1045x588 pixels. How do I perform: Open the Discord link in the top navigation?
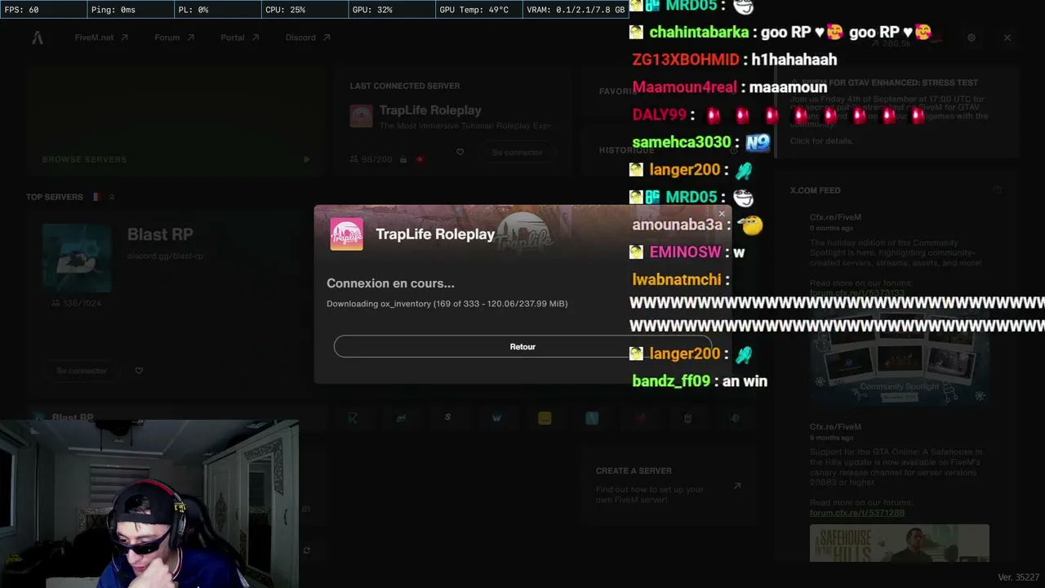click(307, 38)
